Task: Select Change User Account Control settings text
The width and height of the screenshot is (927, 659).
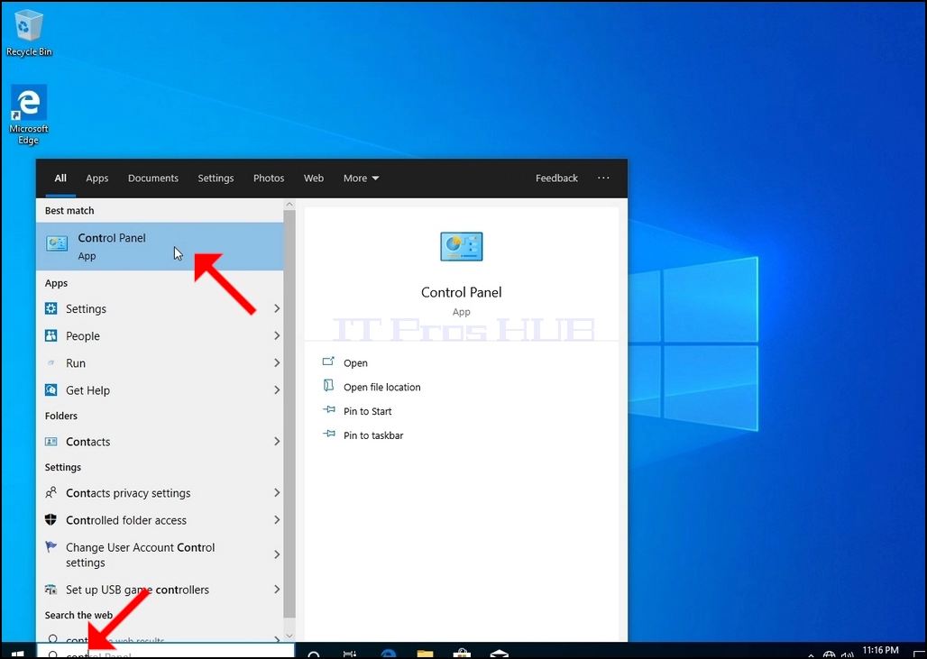Action: point(140,555)
